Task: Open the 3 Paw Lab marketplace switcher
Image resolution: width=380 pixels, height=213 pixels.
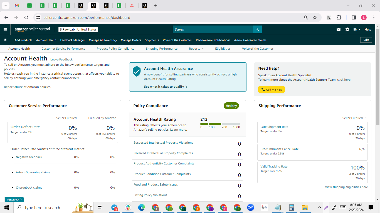Action: click(x=78, y=29)
